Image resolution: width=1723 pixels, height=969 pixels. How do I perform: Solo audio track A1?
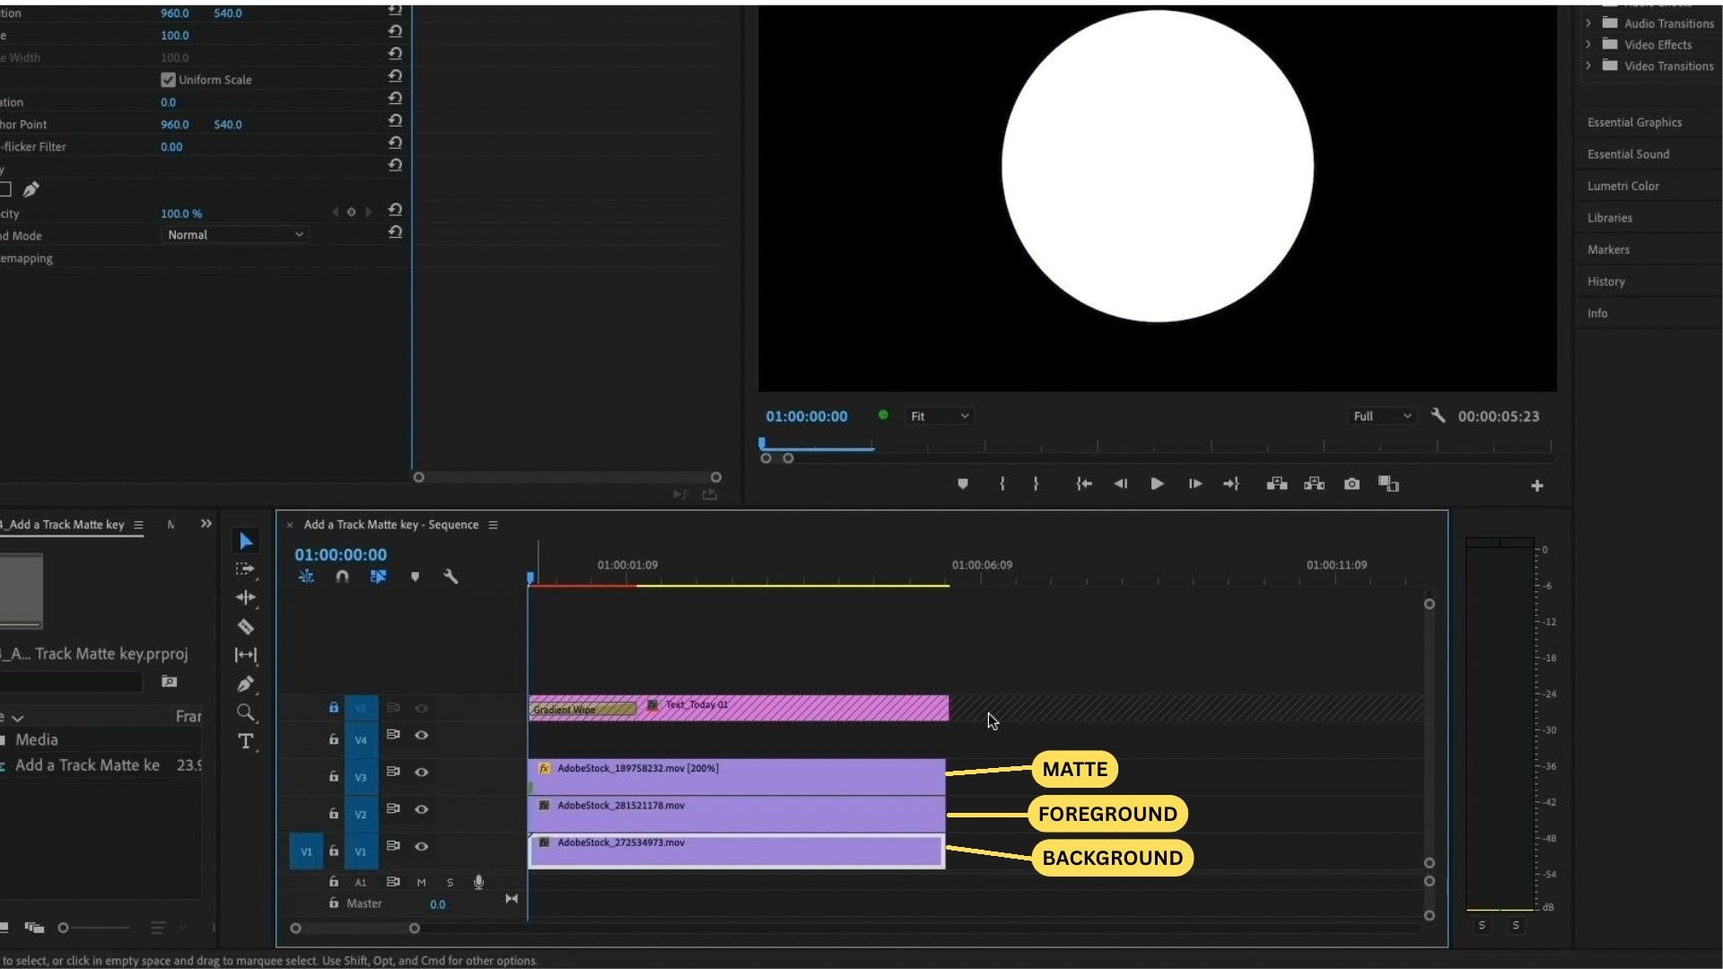point(450,883)
